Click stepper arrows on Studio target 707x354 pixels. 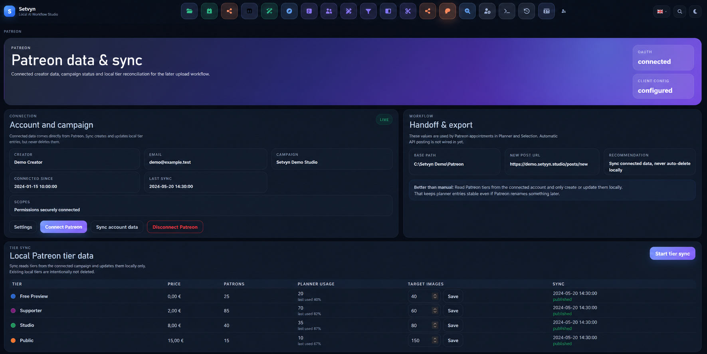(435, 325)
